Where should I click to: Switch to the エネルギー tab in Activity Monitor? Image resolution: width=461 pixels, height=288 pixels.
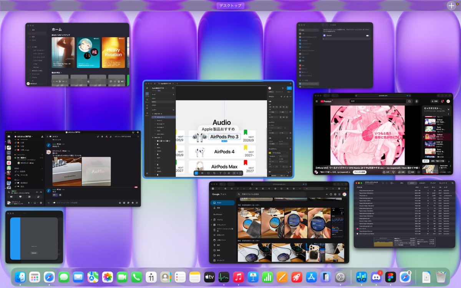pos(423,183)
